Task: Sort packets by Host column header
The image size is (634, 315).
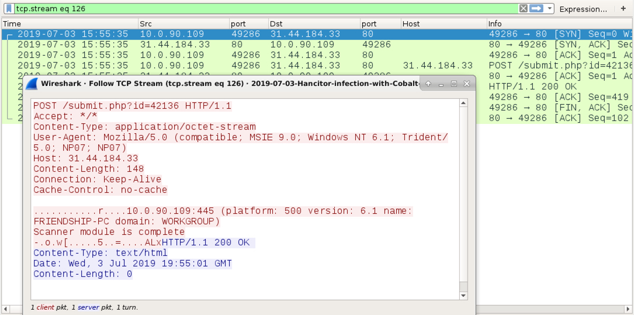Action: click(444, 24)
